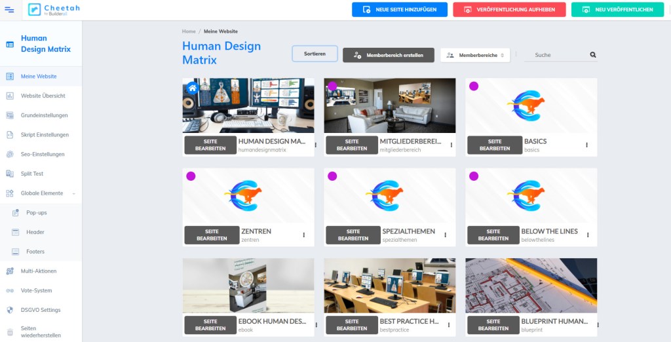Open three-dot menu for BASICS page
Viewport: 671px width, 342px height.
(x=586, y=145)
